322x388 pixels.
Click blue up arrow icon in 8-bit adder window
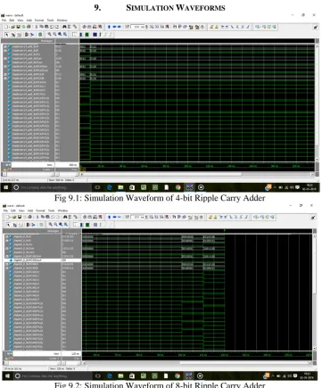(109, 217)
